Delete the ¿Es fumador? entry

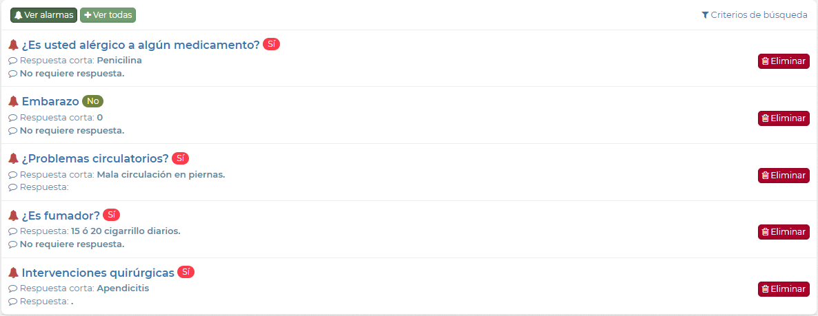(x=784, y=232)
